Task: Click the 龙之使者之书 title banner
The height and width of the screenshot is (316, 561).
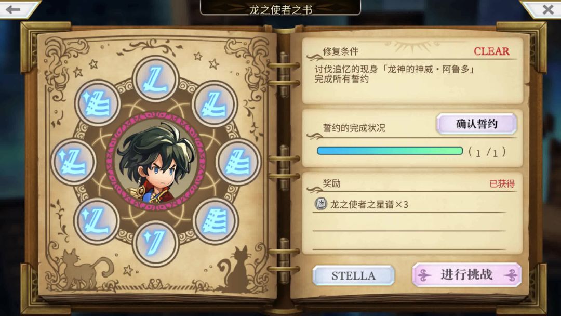Action: tap(280, 9)
